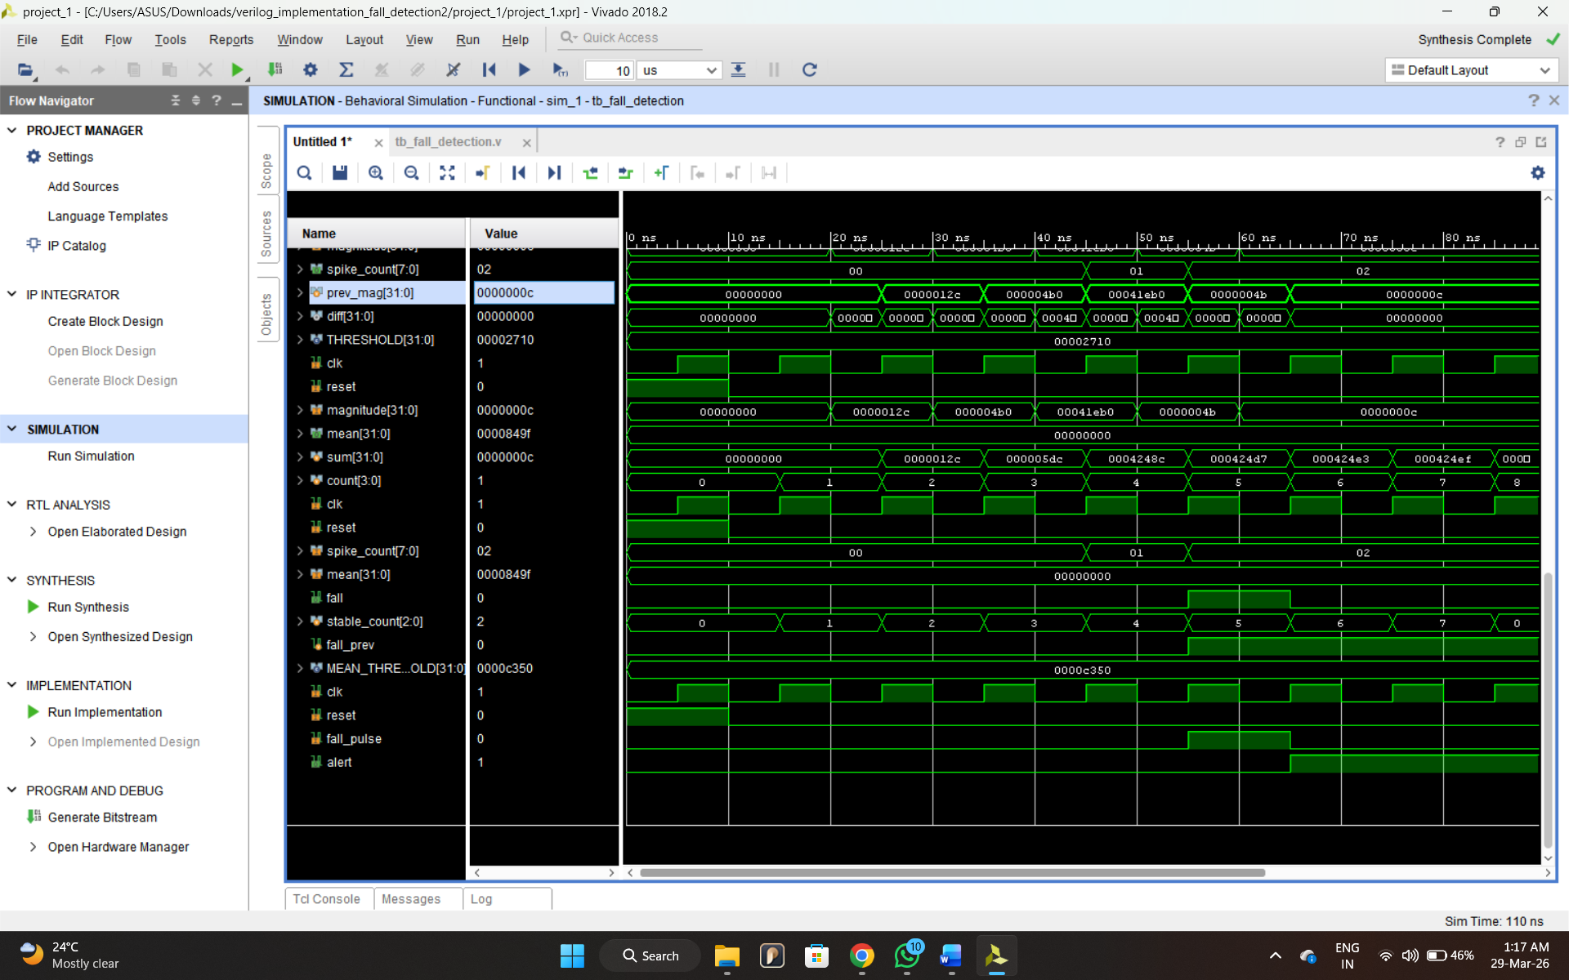1569x980 pixels.
Task: Click Generate Bitstream
Action: (102, 817)
